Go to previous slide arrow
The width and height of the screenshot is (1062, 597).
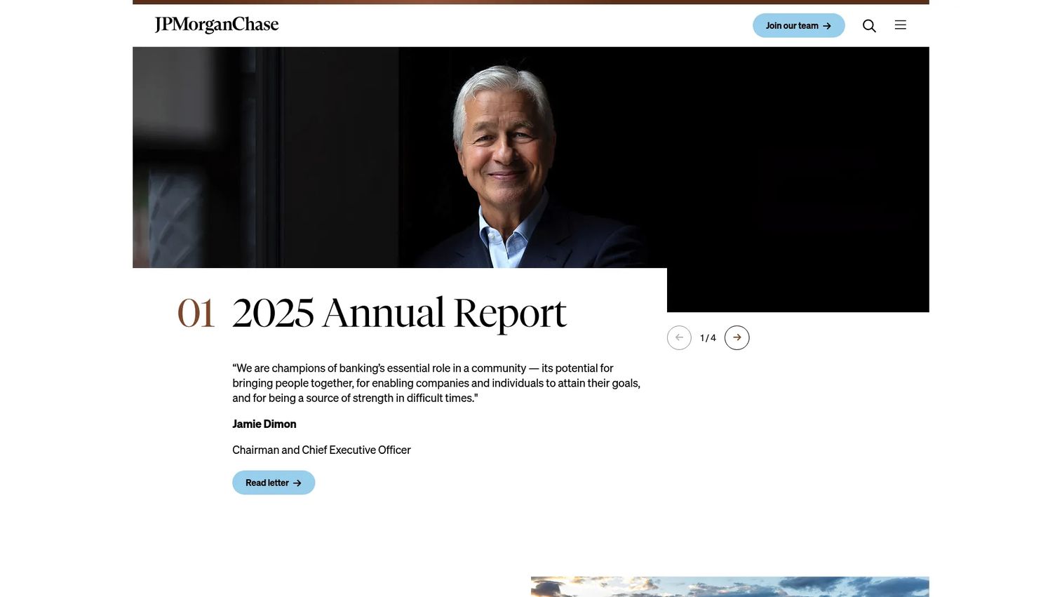click(679, 337)
